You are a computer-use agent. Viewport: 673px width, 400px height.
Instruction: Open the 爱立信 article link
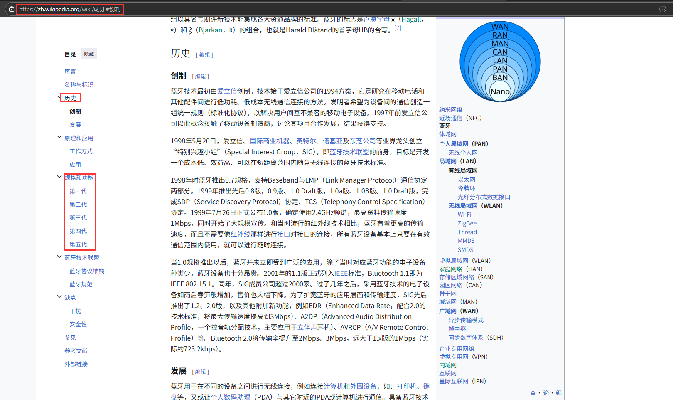pos(227,91)
